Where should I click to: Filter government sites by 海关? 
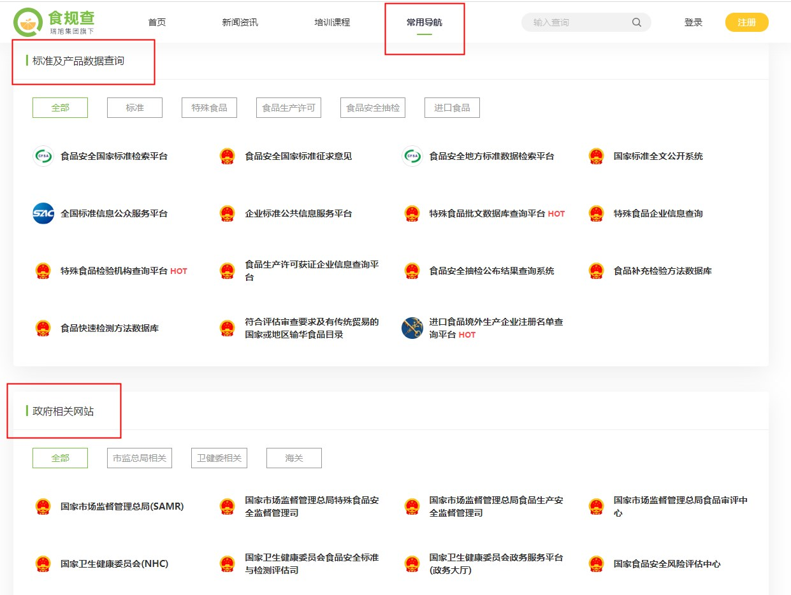point(294,458)
